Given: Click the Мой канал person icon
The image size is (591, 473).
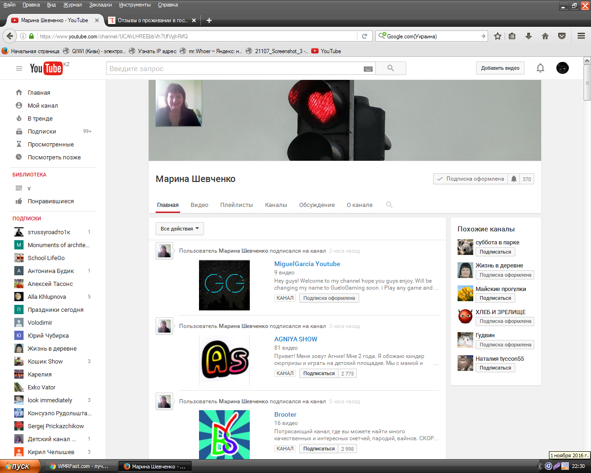Looking at the screenshot, I should click(x=19, y=105).
